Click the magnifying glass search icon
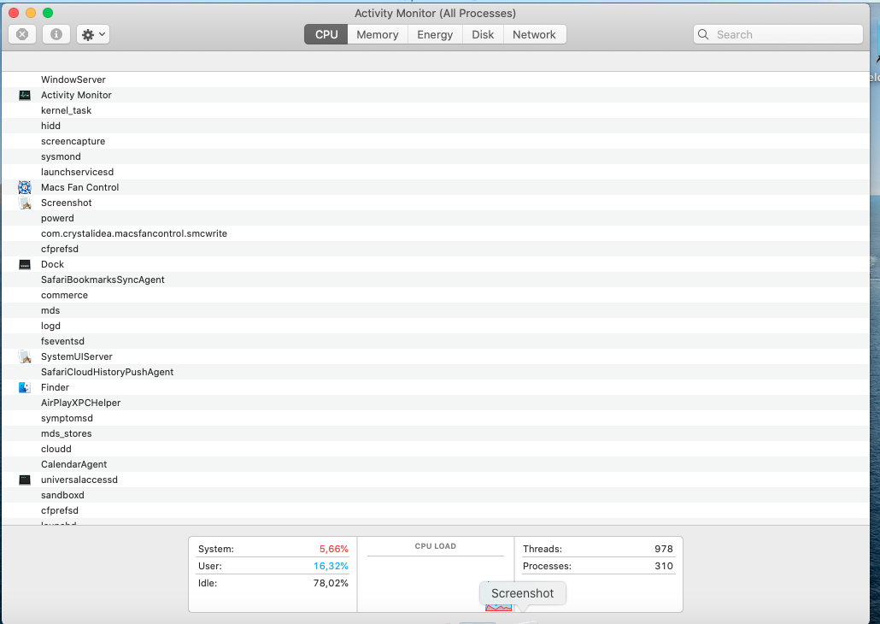Screen dimensions: 880x624 tap(703, 34)
